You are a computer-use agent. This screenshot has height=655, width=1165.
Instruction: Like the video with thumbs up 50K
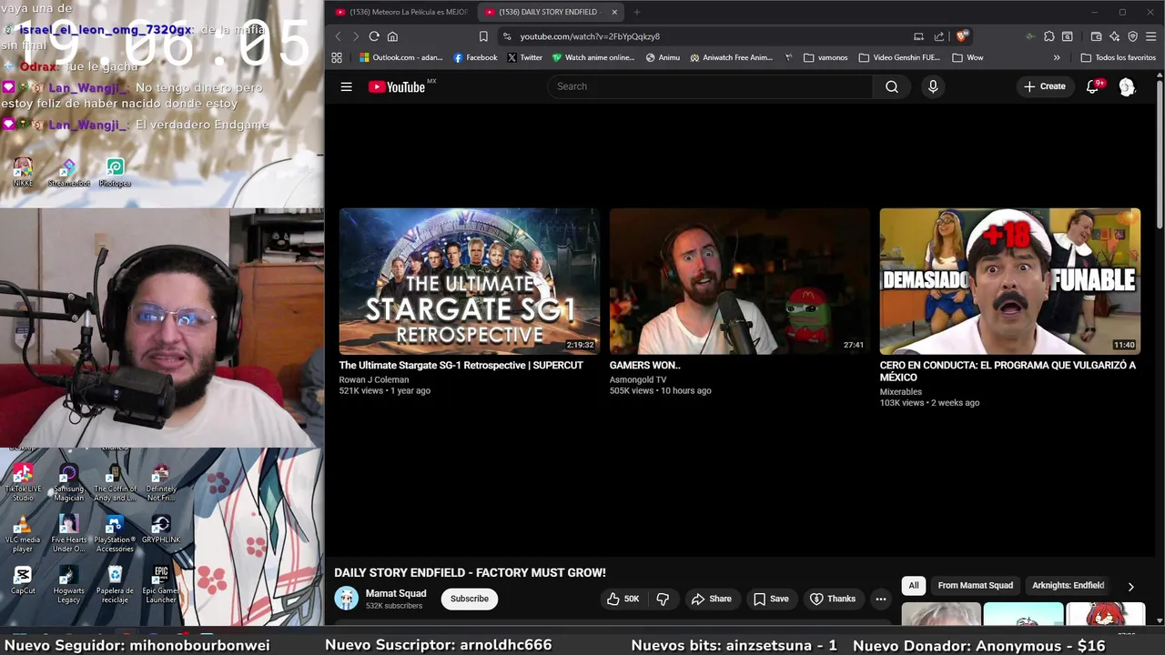[x=623, y=599]
